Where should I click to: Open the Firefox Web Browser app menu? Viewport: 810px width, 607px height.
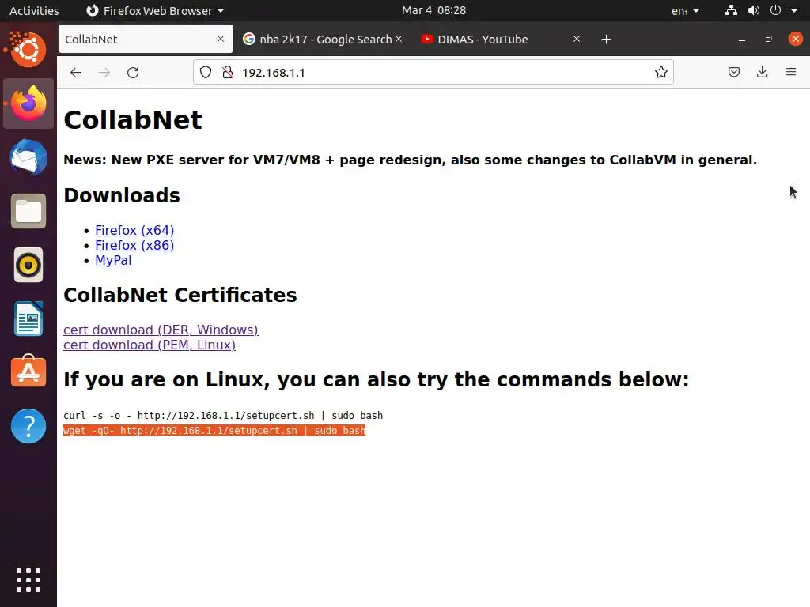coord(155,10)
